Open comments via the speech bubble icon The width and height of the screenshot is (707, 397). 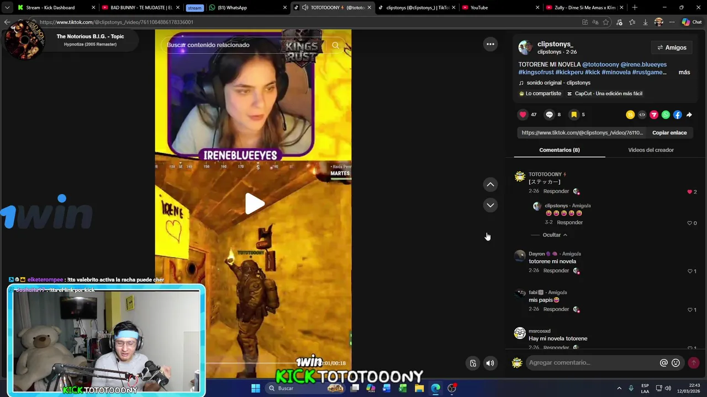tap(549, 115)
